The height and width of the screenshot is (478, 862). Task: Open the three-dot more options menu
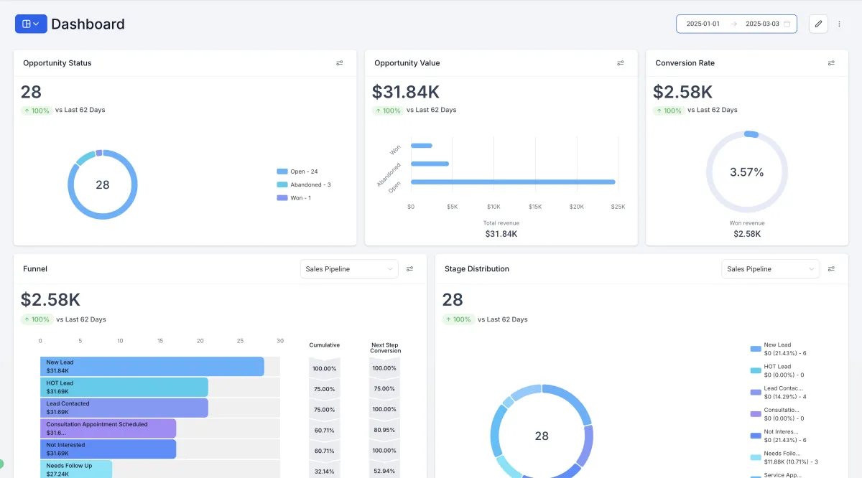click(x=839, y=24)
